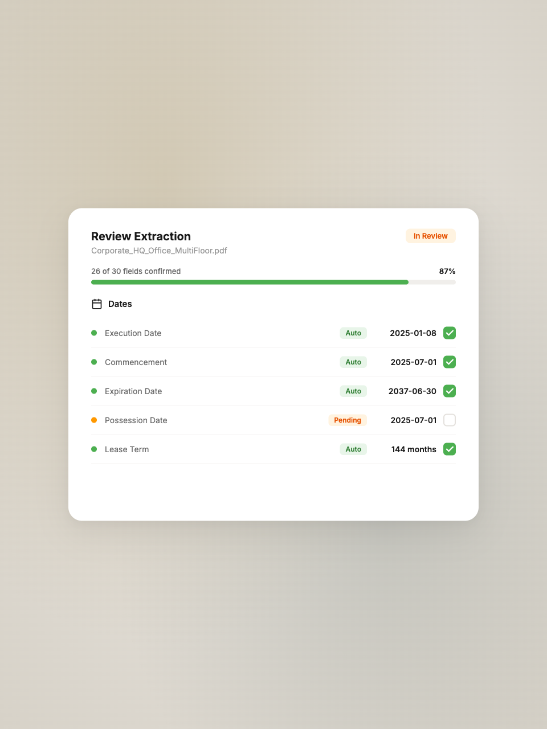
Task: Click the Dates section header
Action: 120,304
